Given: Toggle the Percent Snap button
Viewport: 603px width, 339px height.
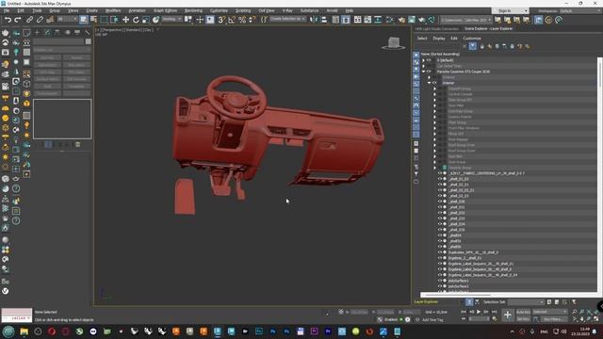Looking at the screenshot, I should pos(242,20).
